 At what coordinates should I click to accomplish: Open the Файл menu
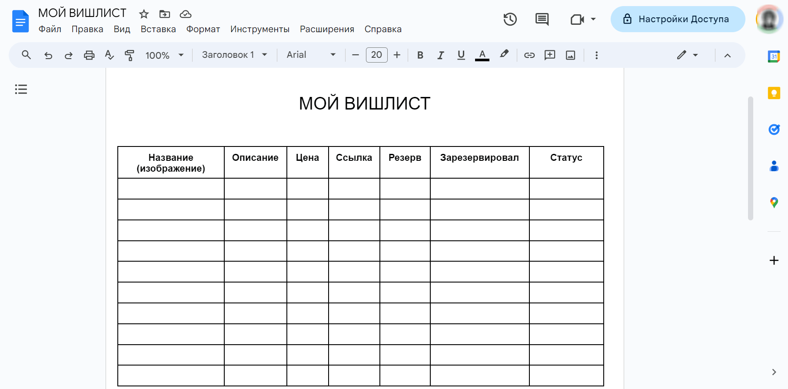click(x=50, y=29)
